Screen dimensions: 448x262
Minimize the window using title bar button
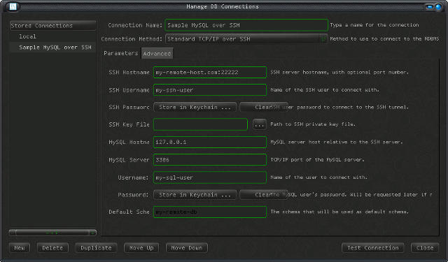[430, 6]
